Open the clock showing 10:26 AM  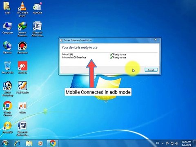click(186, 143)
